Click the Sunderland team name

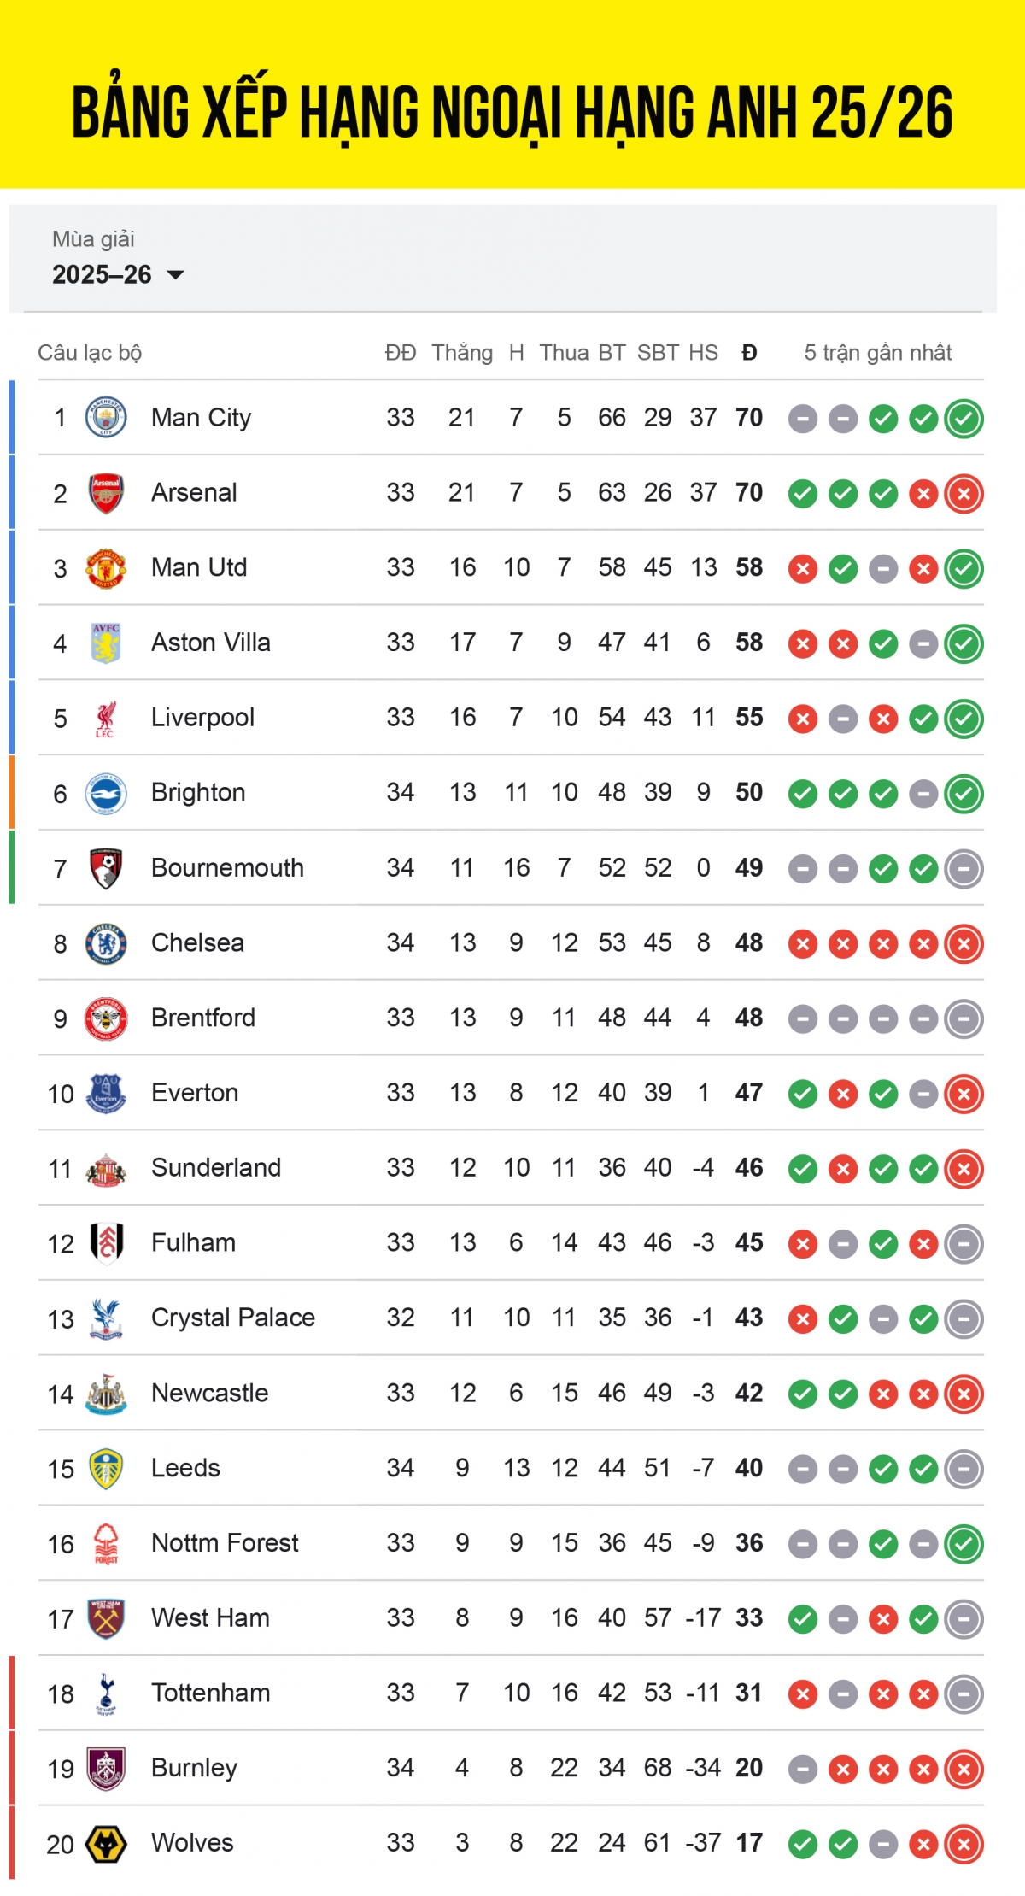(216, 1168)
